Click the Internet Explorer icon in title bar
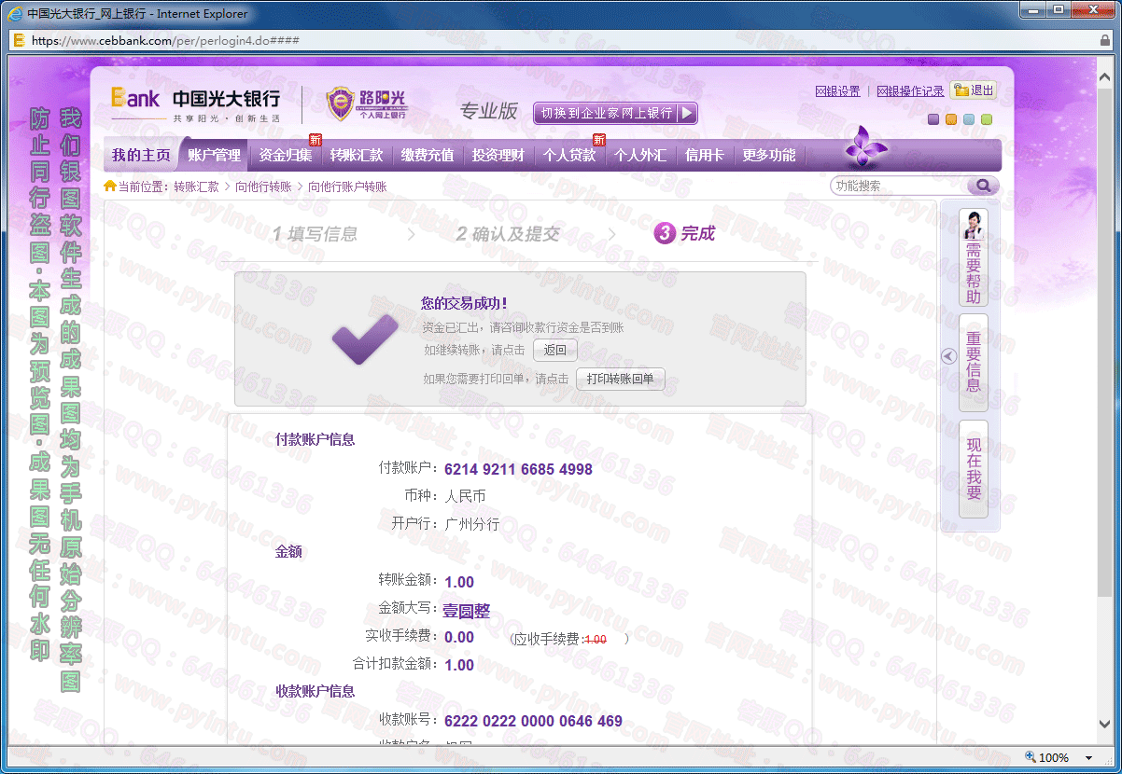Viewport: 1122px width, 774px height. (15, 13)
